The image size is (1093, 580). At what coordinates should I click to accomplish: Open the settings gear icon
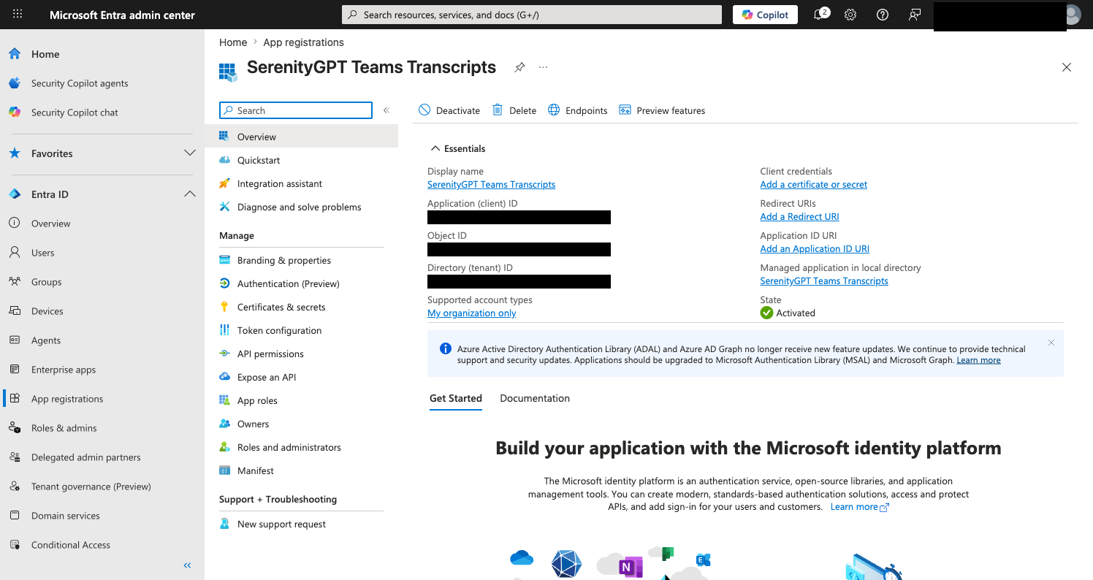[x=850, y=15]
